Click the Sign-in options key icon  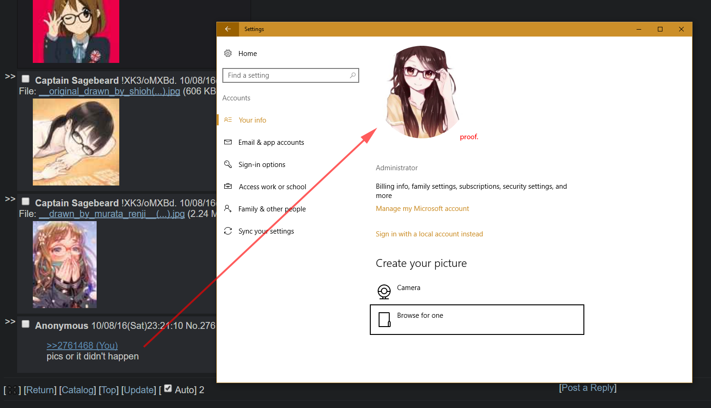point(228,165)
